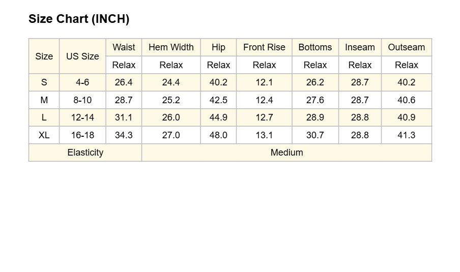The height and width of the screenshot is (272, 460).
Task: Select the Bottoms column header
Action: (x=315, y=47)
